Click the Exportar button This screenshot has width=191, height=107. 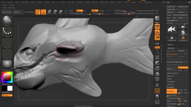tap(183, 12)
